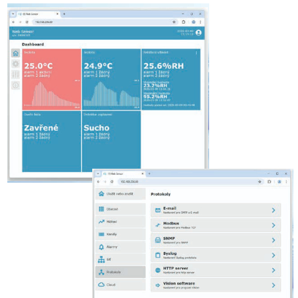Select the Alarmy menu item

click(x=120, y=247)
